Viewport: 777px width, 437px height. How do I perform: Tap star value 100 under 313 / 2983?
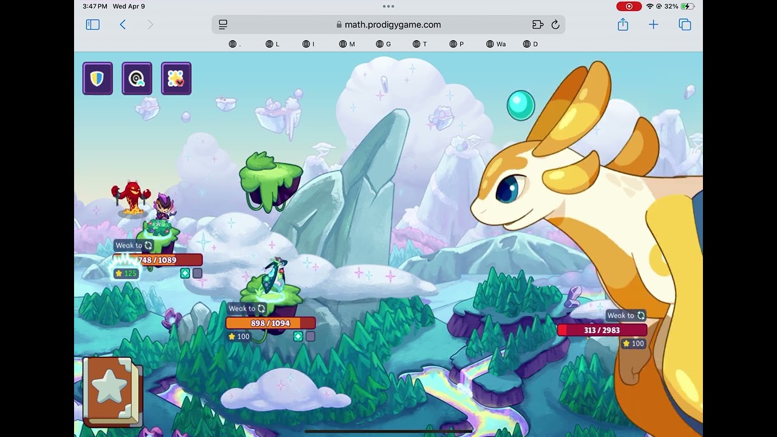(638, 344)
